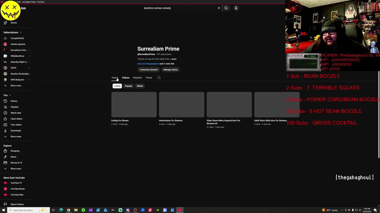The image size is (380, 213).
Task: Switch to the Playlists tab
Action: click(137, 78)
